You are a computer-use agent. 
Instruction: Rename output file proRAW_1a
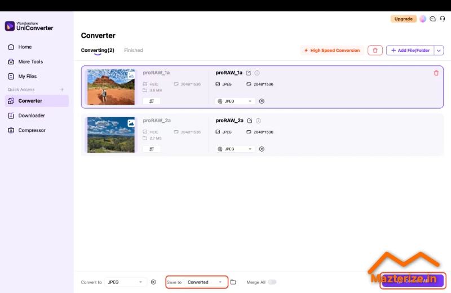249,73
